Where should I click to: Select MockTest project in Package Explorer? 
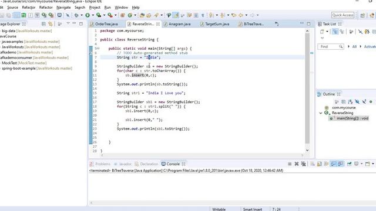tap(24, 63)
